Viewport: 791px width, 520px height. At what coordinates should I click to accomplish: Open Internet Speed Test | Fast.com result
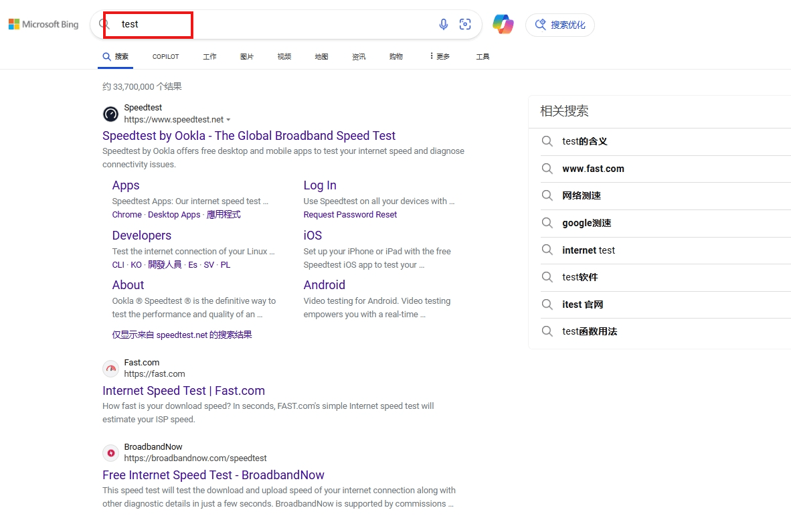click(183, 391)
